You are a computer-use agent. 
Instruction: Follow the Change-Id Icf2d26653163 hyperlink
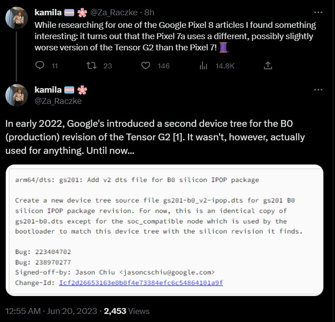141,283
